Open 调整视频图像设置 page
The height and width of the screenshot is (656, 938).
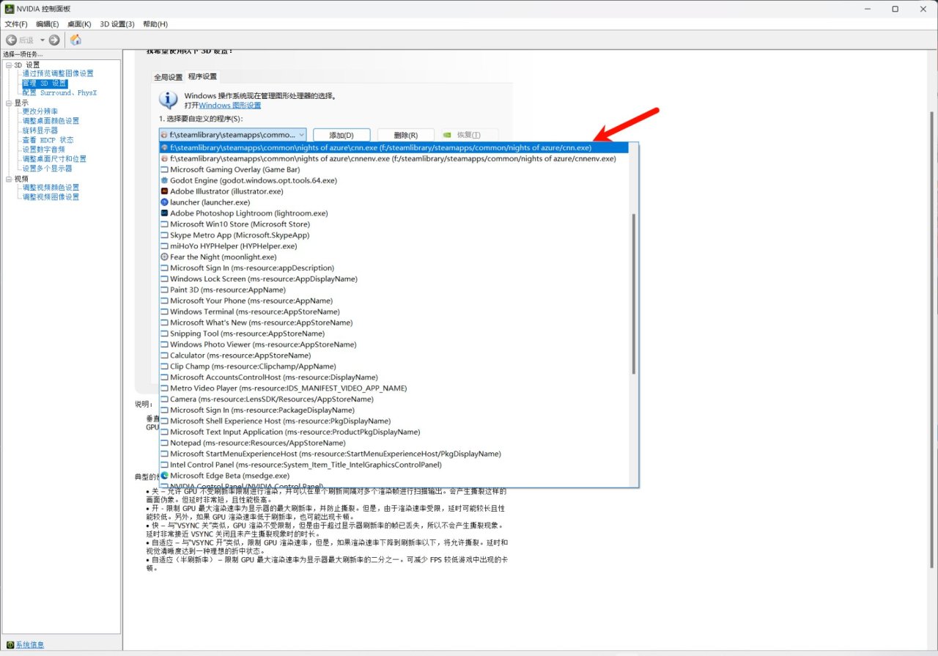tap(51, 197)
